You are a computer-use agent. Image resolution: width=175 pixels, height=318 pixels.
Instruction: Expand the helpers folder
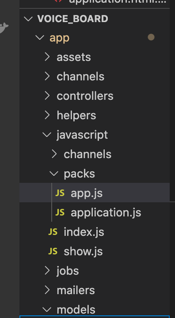[x=47, y=115]
